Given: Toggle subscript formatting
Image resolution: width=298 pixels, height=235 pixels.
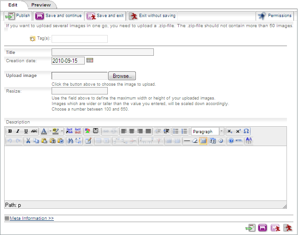Looking at the screenshot, I should (x=230, y=131).
